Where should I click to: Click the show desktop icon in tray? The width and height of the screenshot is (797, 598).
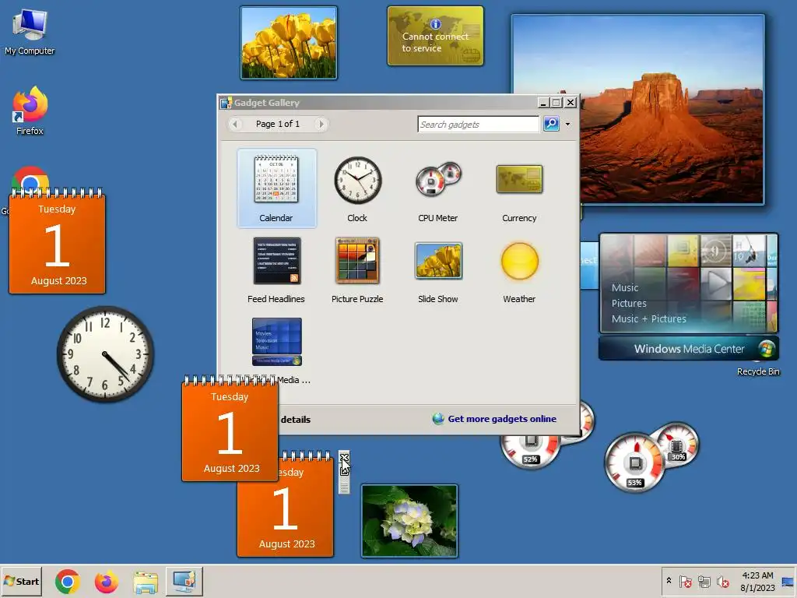788,581
